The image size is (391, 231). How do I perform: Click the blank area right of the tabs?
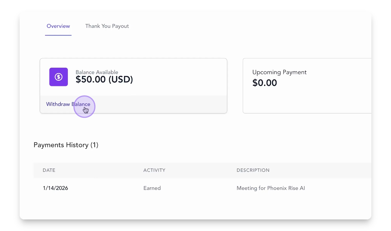coord(241,26)
